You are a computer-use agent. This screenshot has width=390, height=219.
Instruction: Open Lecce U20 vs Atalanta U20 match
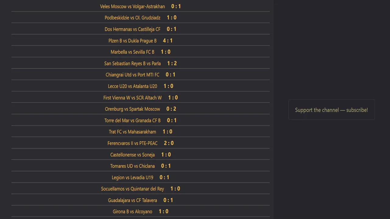[x=133, y=86]
